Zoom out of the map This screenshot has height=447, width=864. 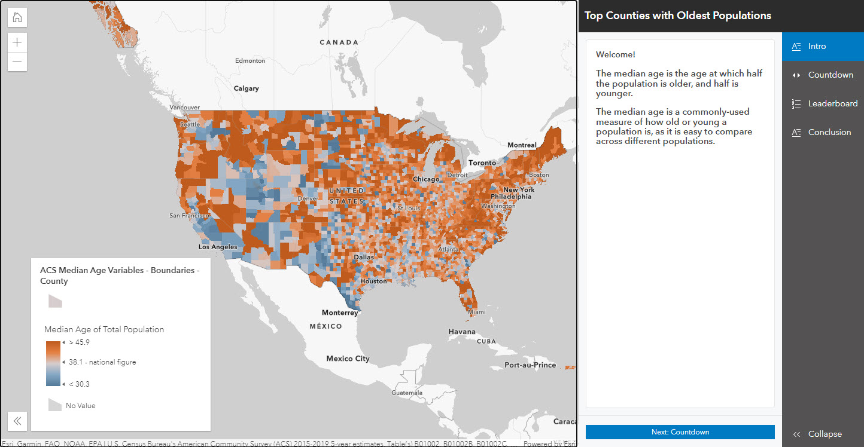tap(17, 62)
